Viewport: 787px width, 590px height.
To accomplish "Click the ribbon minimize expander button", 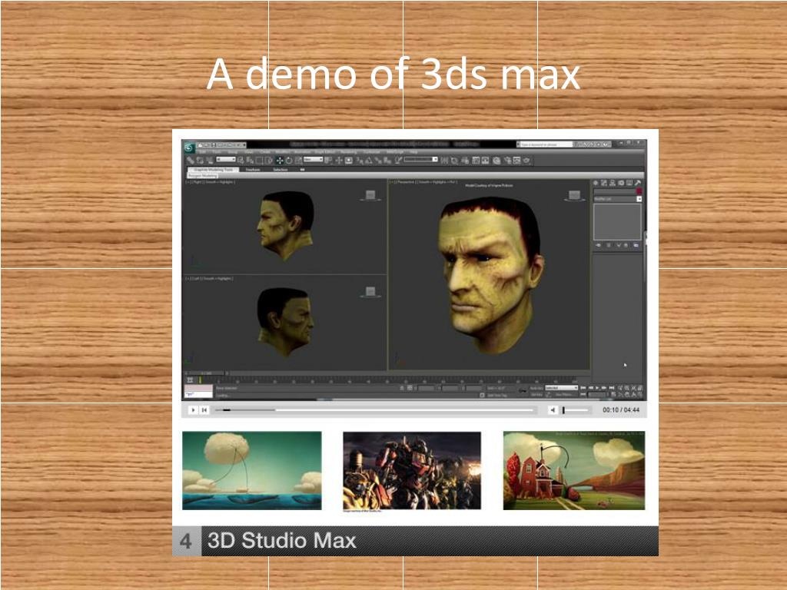I will [302, 170].
